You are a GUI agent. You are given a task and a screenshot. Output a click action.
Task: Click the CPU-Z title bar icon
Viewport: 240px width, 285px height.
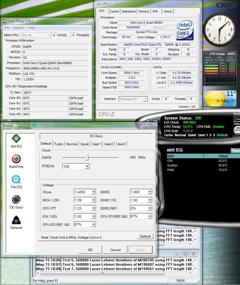pyautogui.click(x=98, y=4)
